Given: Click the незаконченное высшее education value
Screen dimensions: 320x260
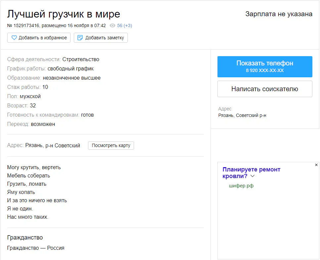Looking at the screenshot, I should pos(71,78).
